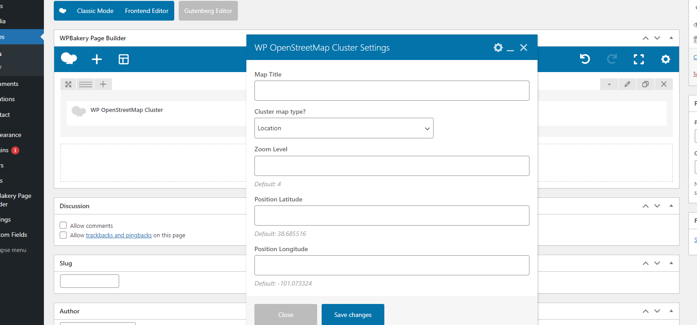Click the Gutenberg Editor button
Image resolution: width=697 pixels, height=325 pixels.
point(208,11)
